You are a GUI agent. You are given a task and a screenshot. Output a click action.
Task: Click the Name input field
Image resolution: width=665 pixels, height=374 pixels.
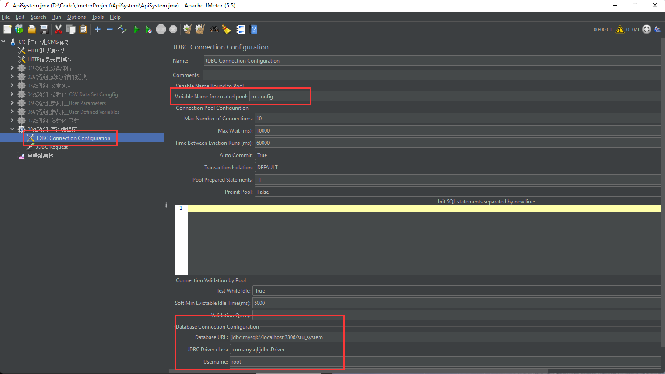[432, 61]
